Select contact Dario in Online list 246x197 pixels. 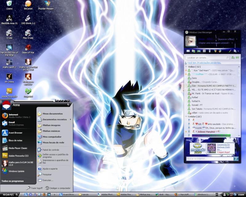click(x=194, y=78)
